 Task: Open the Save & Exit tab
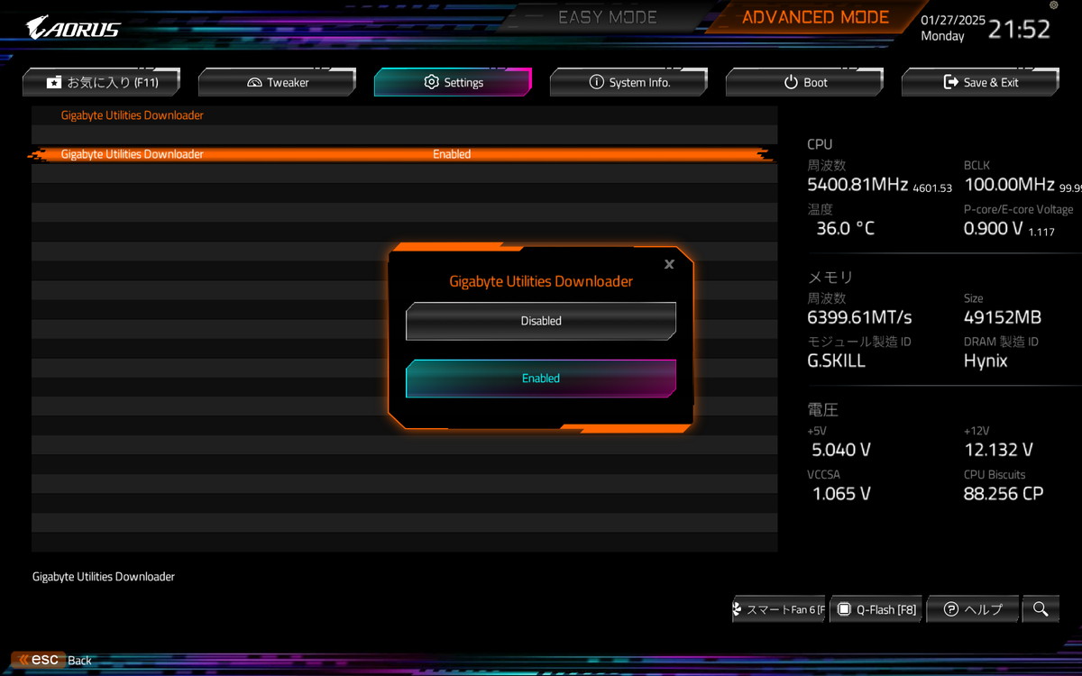coord(980,82)
